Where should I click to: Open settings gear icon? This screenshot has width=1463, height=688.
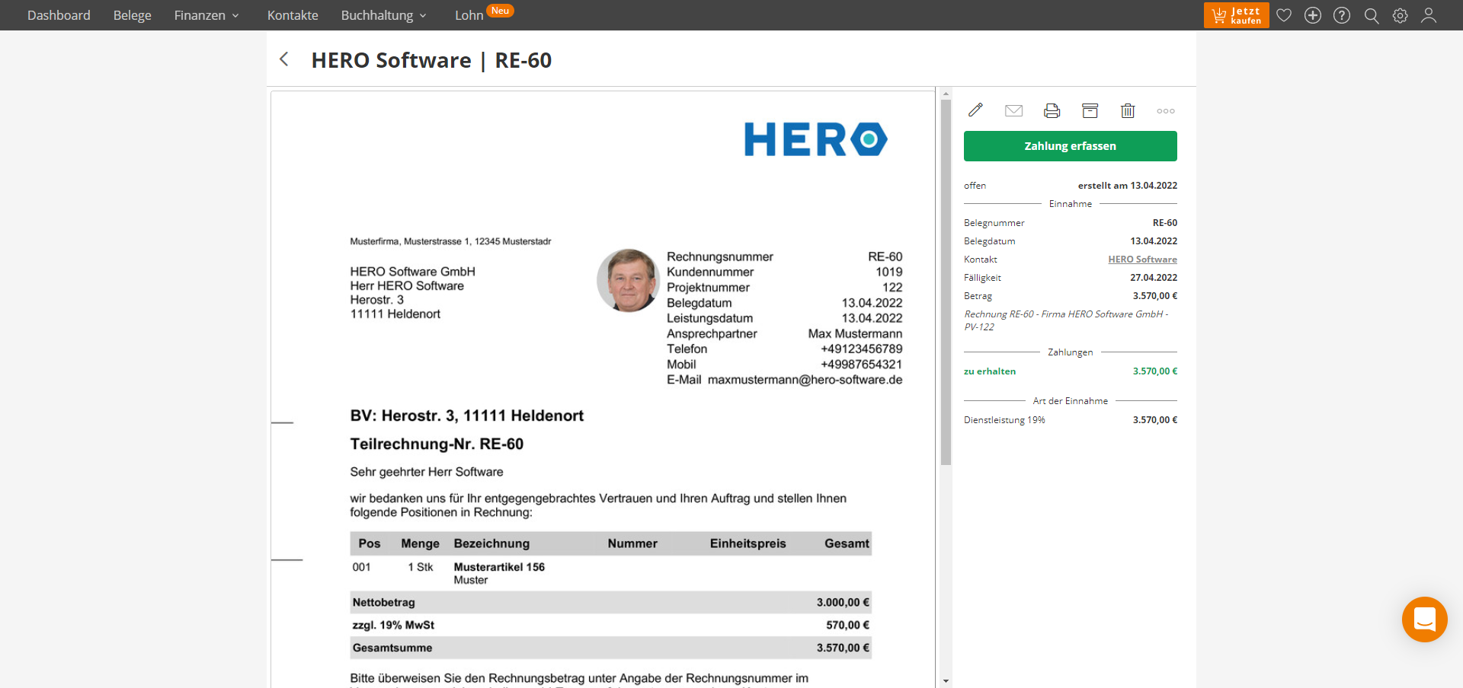coord(1400,15)
